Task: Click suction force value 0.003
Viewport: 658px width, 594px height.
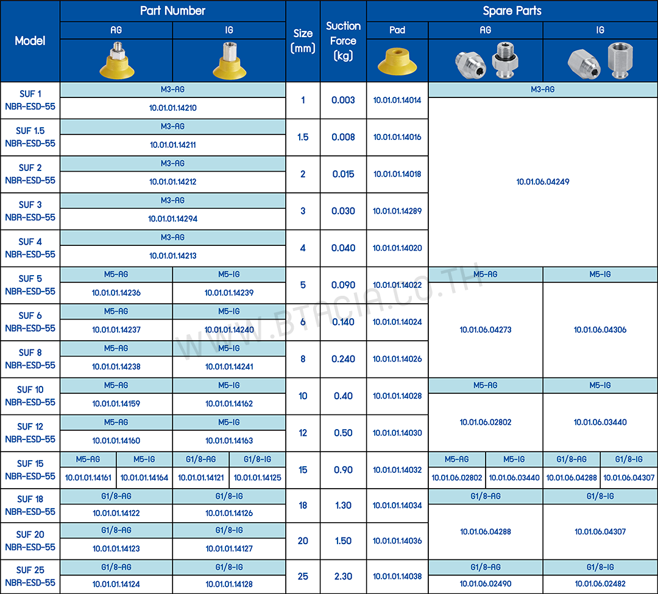Action: coord(343,100)
